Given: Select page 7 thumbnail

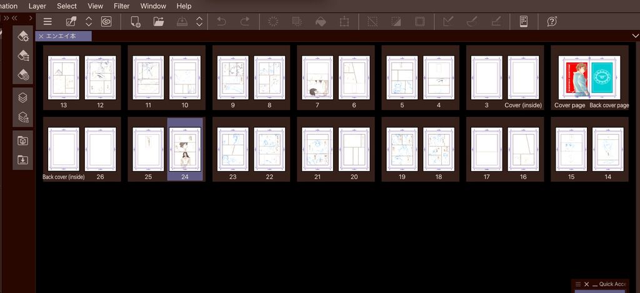Looking at the screenshot, I should 317,77.
